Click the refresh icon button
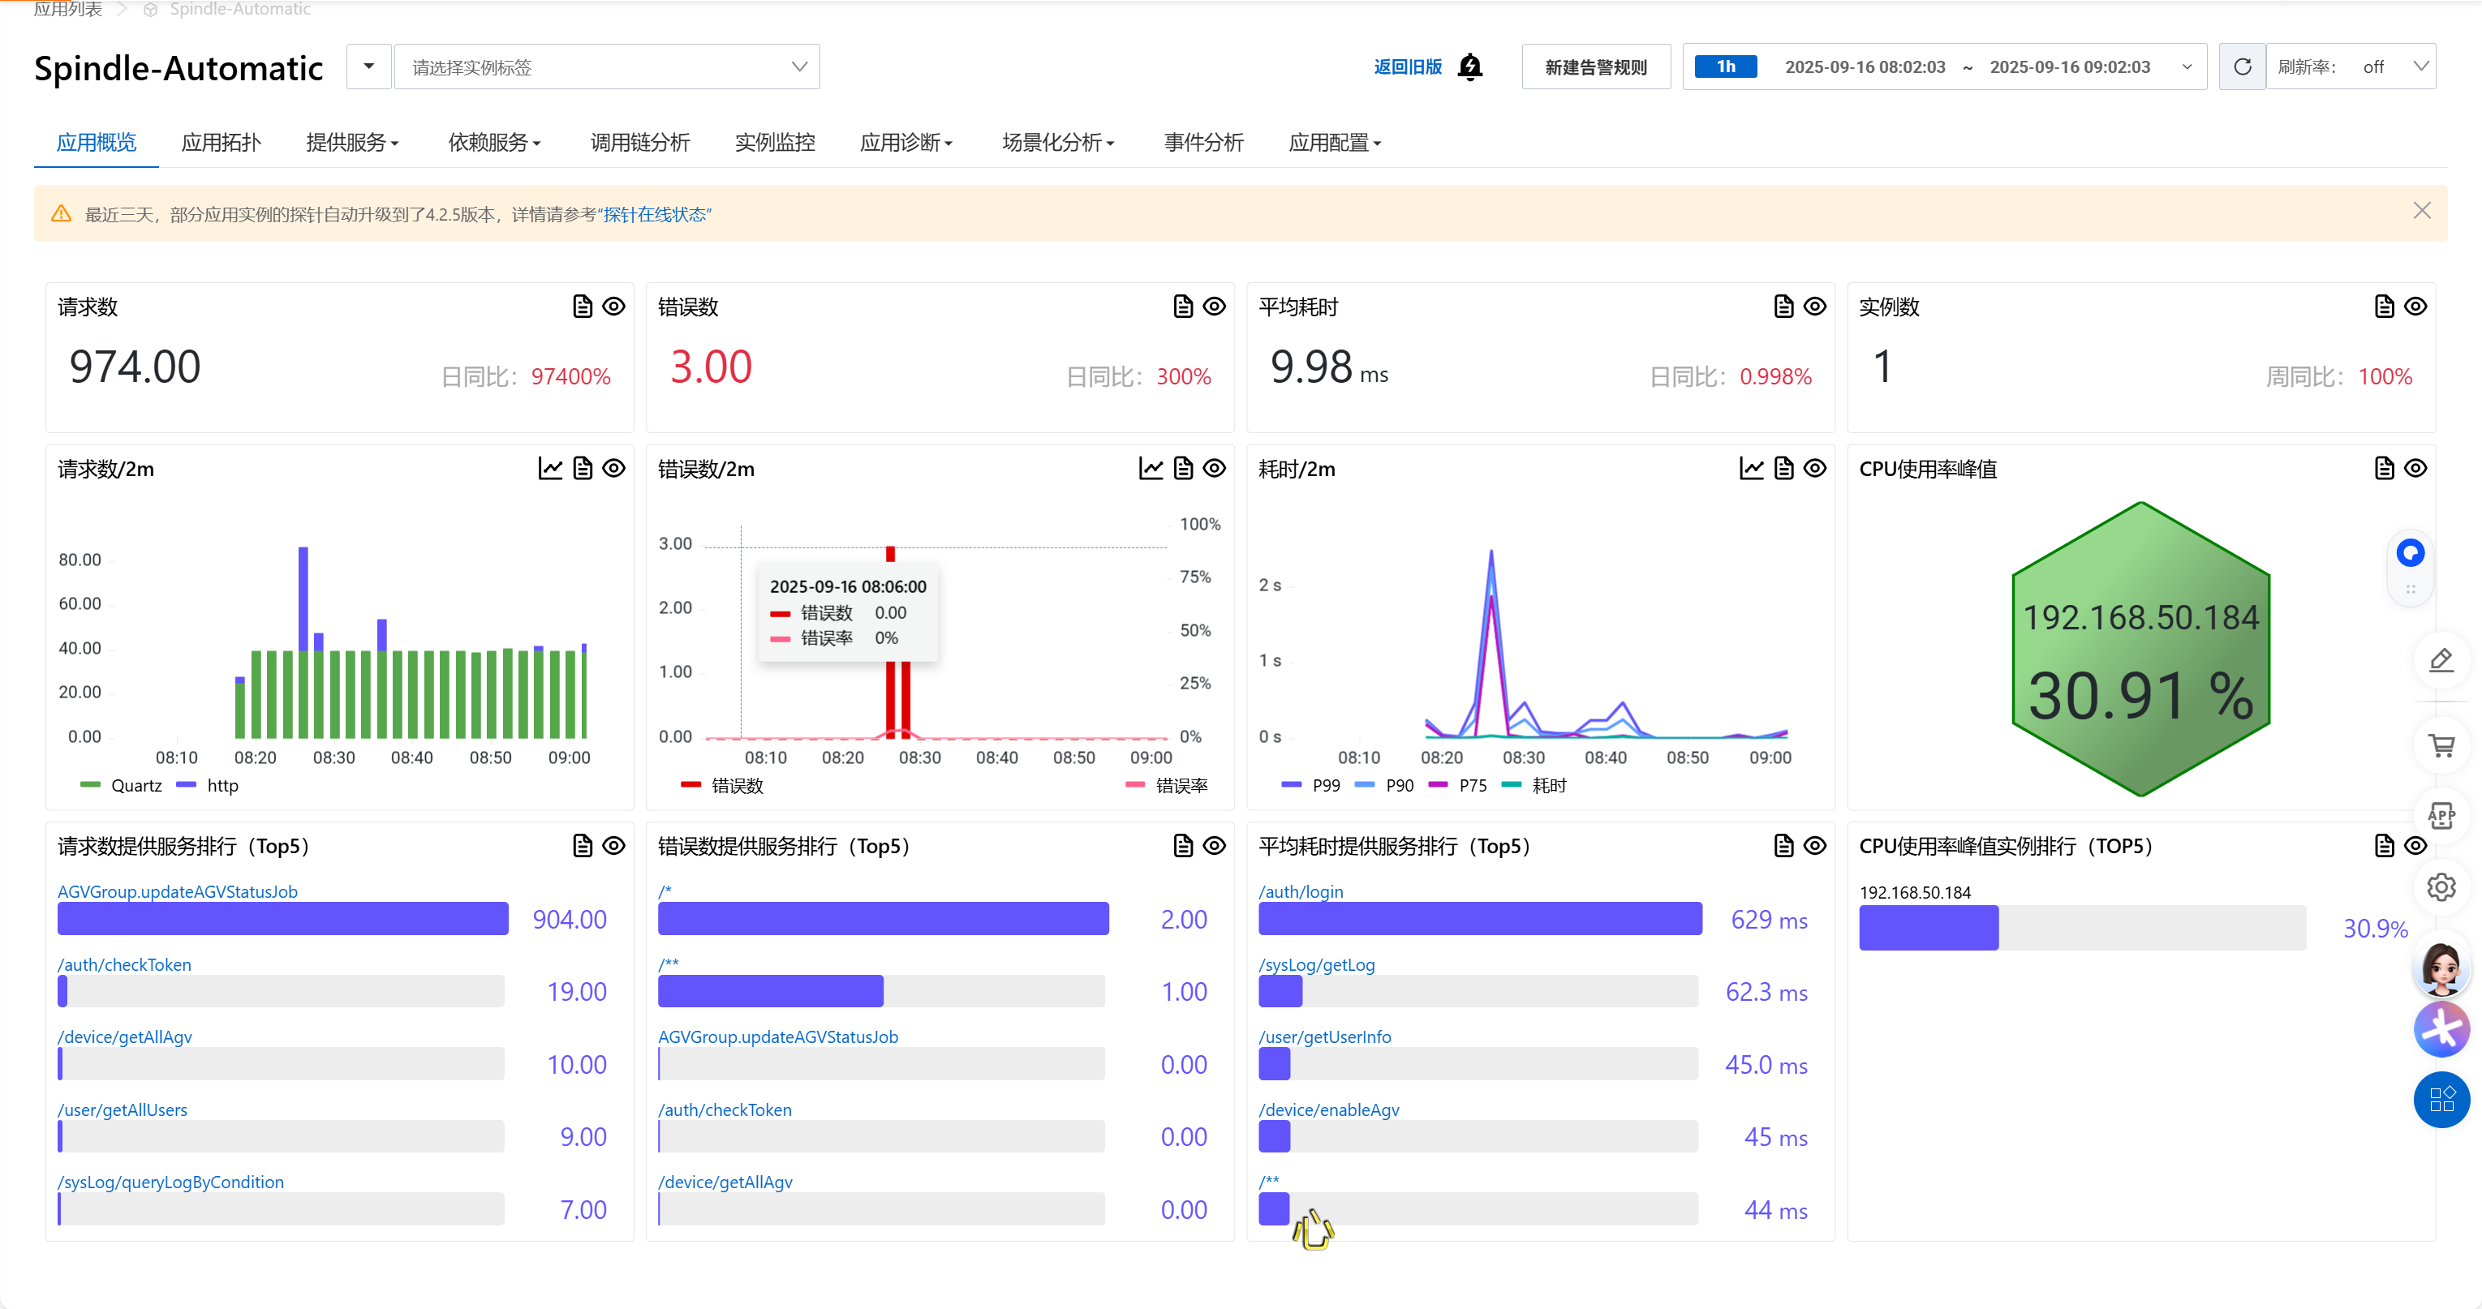 tap(2242, 67)
